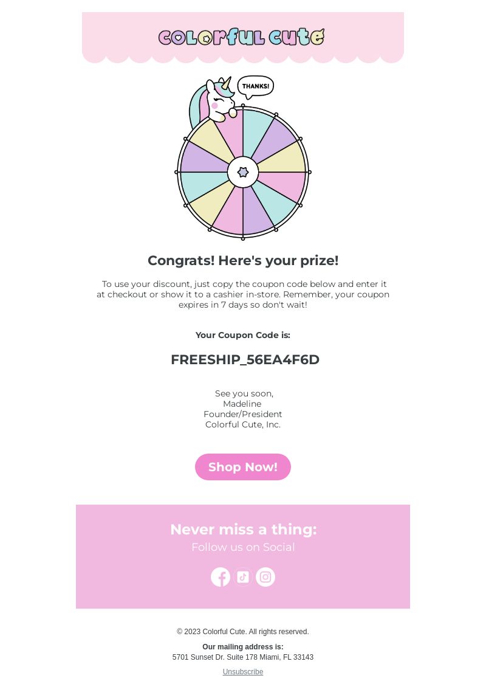Click the Congrats! Here's your prize! heading
The height and width of the screenshot is (698, 486).
point(243,260)
